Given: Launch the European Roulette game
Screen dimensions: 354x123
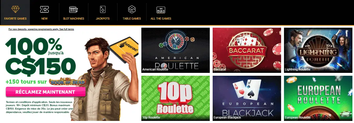Looking at the screenshot, I should coord(318,98).
